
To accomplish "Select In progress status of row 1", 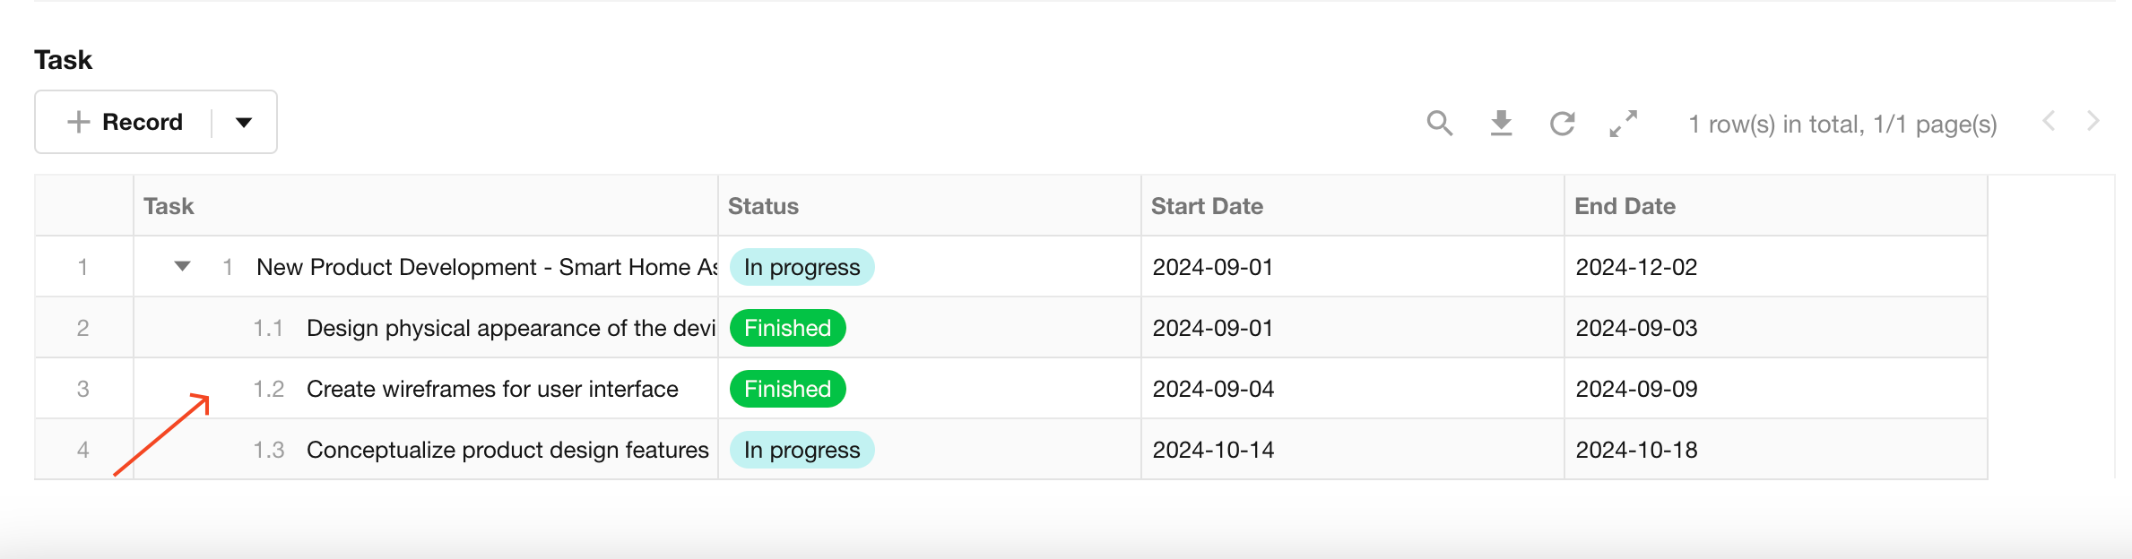I will [802, 267].
